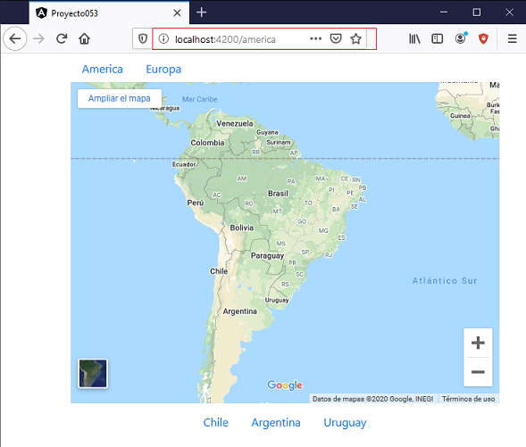Click the map data attribution text
Viewport: 526px width, 447px height.
(x=372, y=399)
